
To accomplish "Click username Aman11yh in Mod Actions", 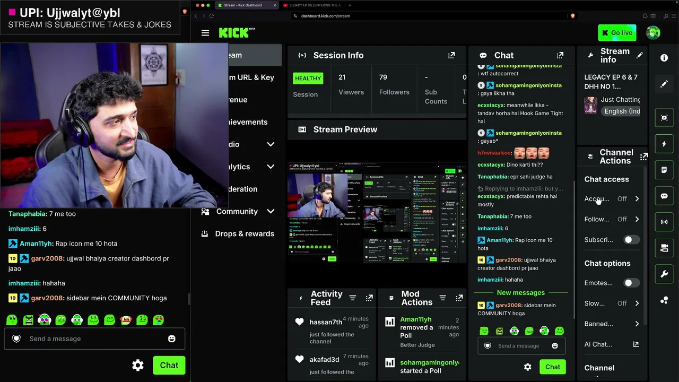I will [416, 319].
